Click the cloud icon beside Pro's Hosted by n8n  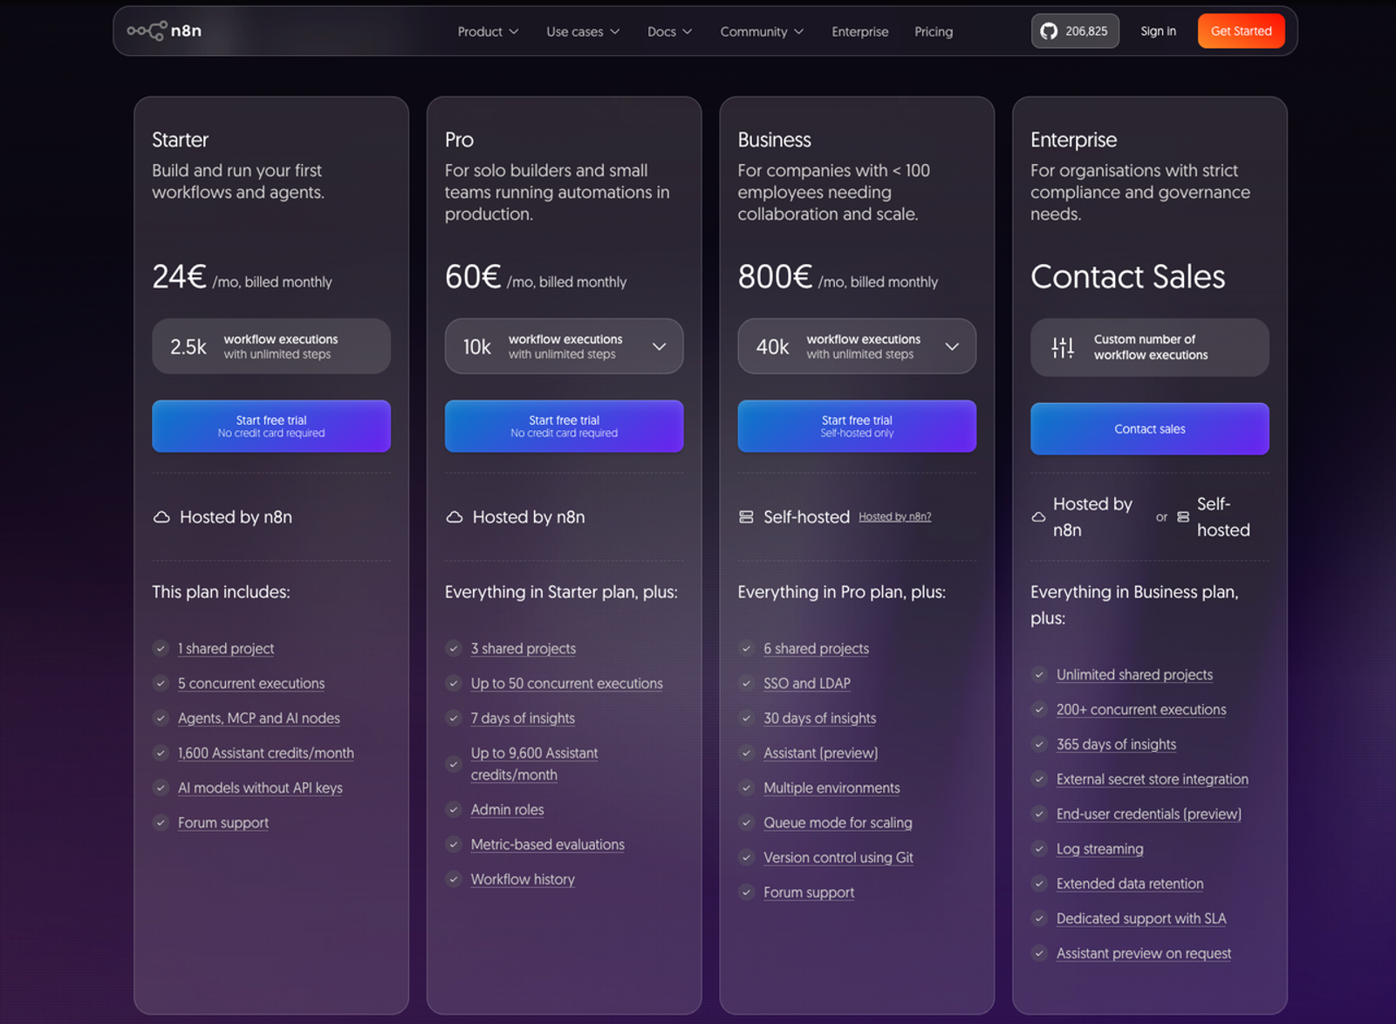(x=455, y=517)
